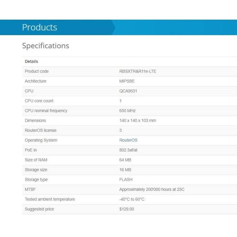Click the Architecture row label
The width and height of the screenshot is (237, 237).
coord(35,81)
